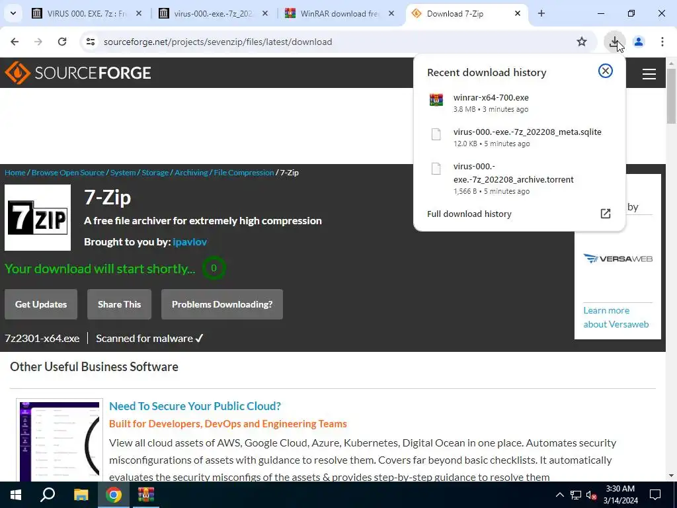The width and height of the screenshot is (677, 508).
Task: Open Chrome's three-dot menu
Action: coord(662,42)
